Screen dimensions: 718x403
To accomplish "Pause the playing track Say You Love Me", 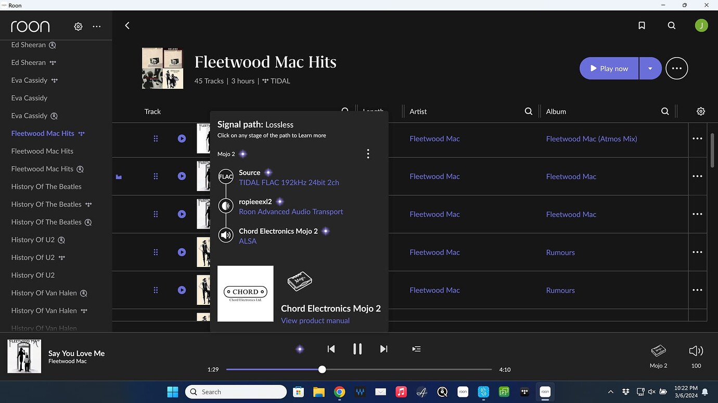I will pos(357,348).
